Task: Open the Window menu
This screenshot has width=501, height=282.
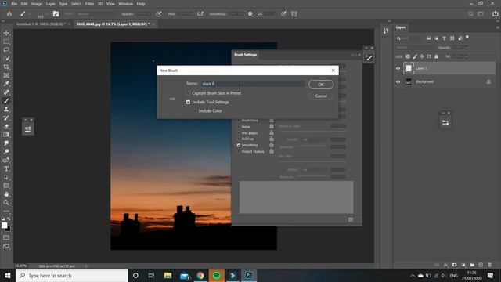Action: (x=125, y=4)
